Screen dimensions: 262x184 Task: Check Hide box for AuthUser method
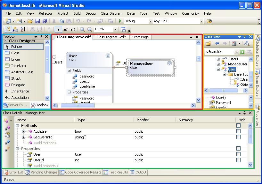(x=238, y=131)
